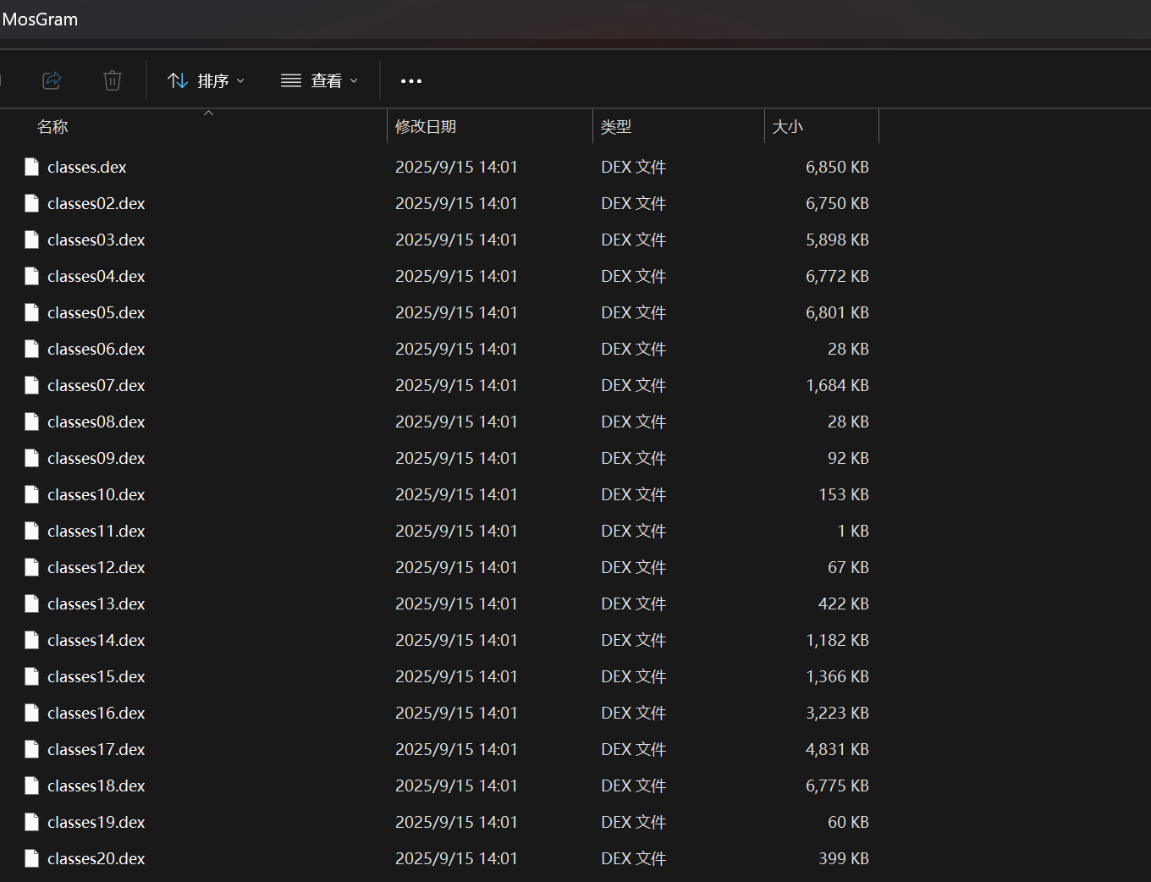Click the Share icon in toolbar
This screenshot has width=1151, height=882.
(52, 80)
